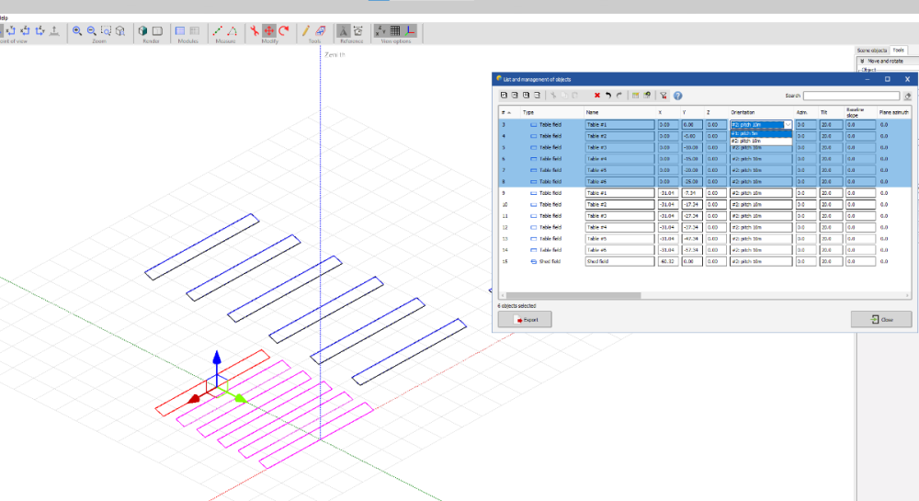
Task: Click the Zoom in magnifier icon
Action: pyautogui.click(x=77, y=30)
